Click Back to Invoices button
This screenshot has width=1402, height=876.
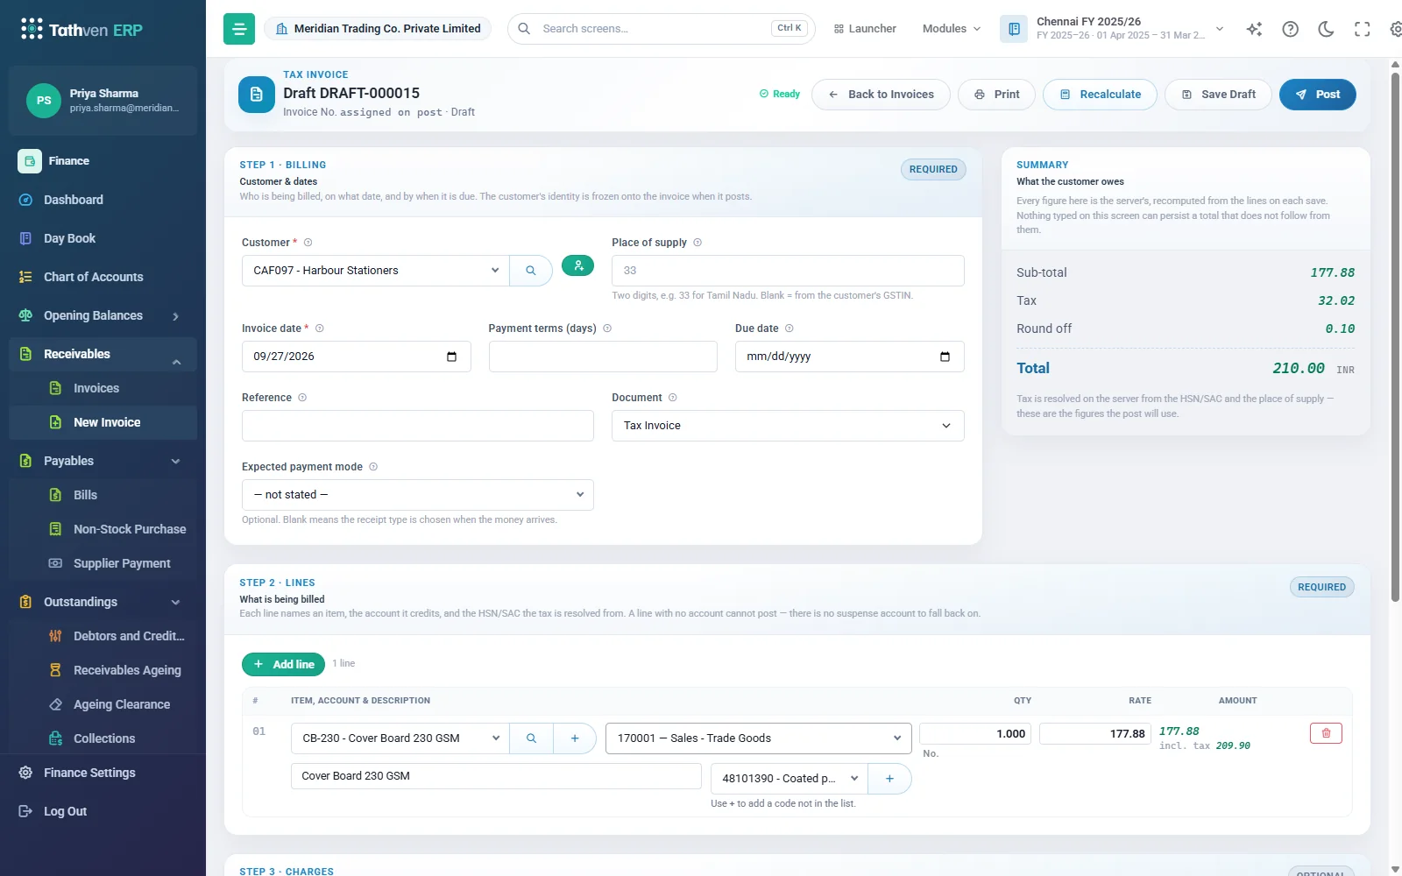coord(881,95)
